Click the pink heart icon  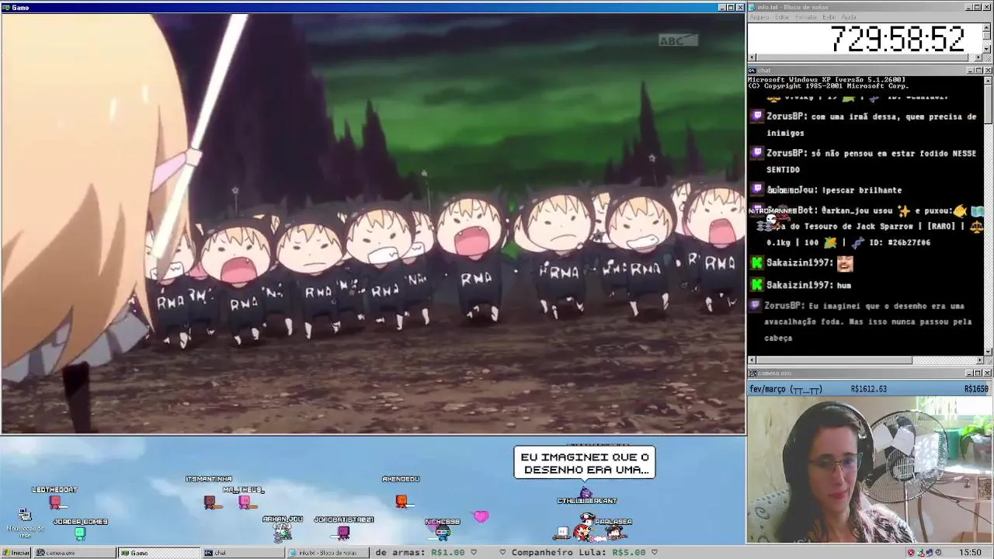[481, 516]
